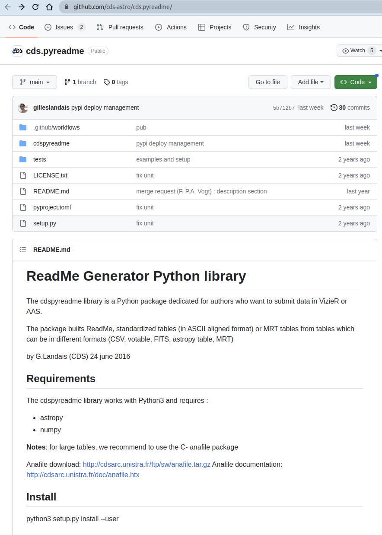Screen dimensions: 382x535
Task: Switch to the Issues tab
Action: point(64,27)
